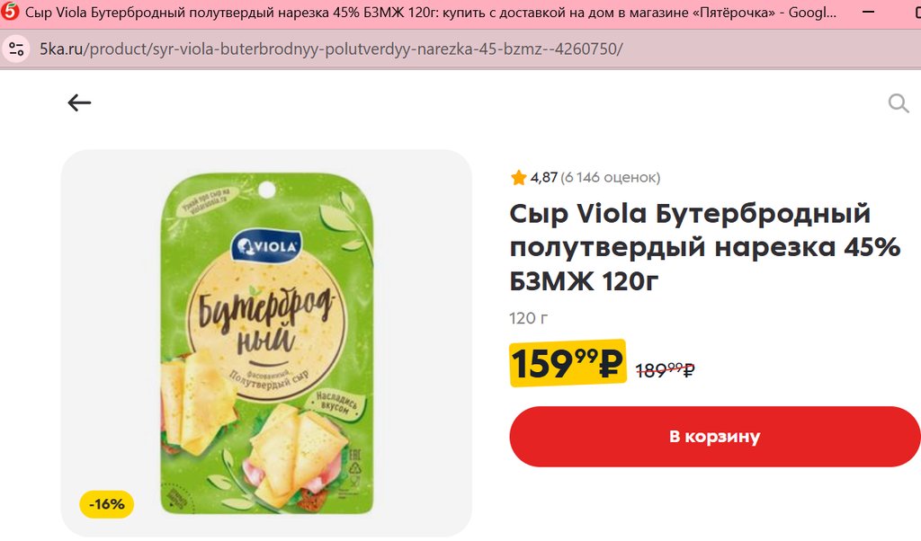Go back using the left arrow icon
The image size is (921, 541).
pos(79,102)
